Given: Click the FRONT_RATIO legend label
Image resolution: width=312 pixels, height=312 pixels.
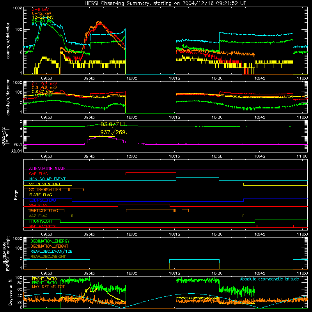Looking at the screenshot, I should coord(44,279).
